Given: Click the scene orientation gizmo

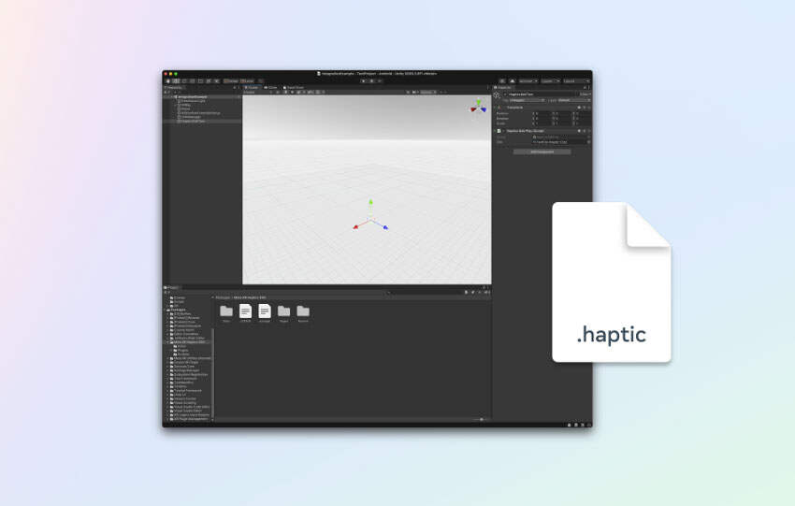Looking at the screenshot, I should (x=478, y=108).
